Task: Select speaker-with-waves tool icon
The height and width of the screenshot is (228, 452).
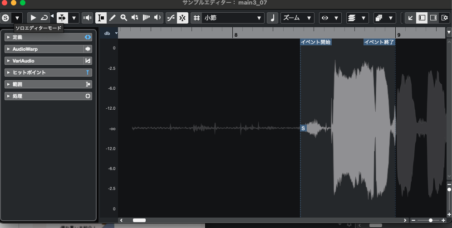Action: (157, 18)
